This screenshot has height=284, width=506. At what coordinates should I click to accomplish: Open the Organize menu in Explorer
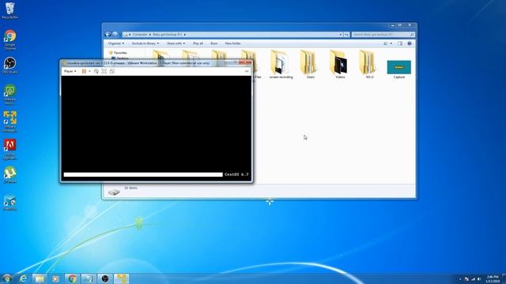coord(116,43)
